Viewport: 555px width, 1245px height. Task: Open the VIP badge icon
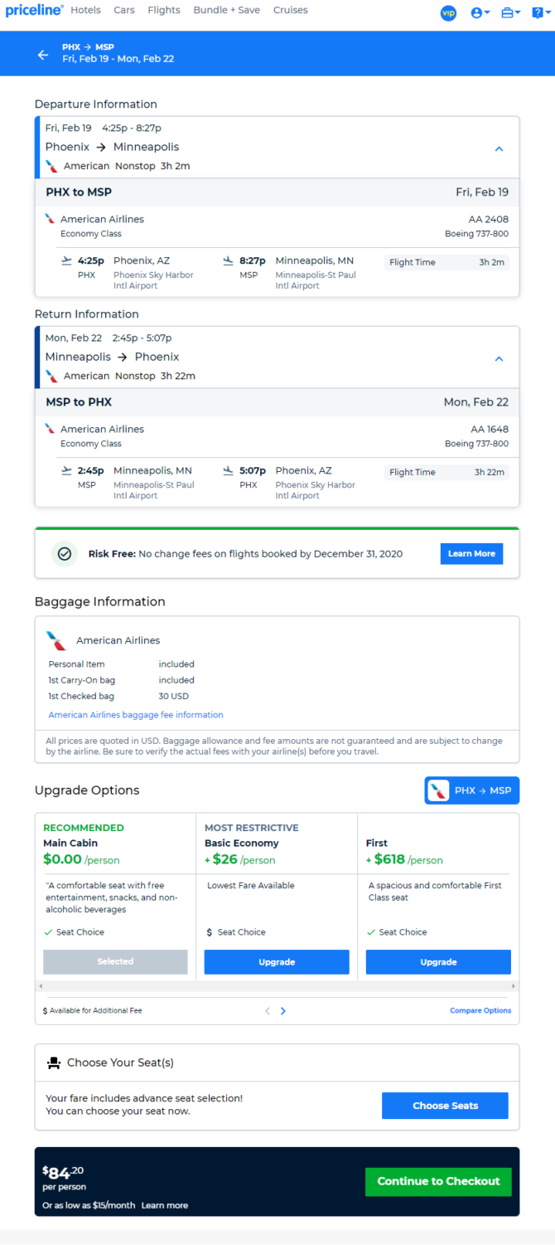pyautogui.click(x=448, y=13)
